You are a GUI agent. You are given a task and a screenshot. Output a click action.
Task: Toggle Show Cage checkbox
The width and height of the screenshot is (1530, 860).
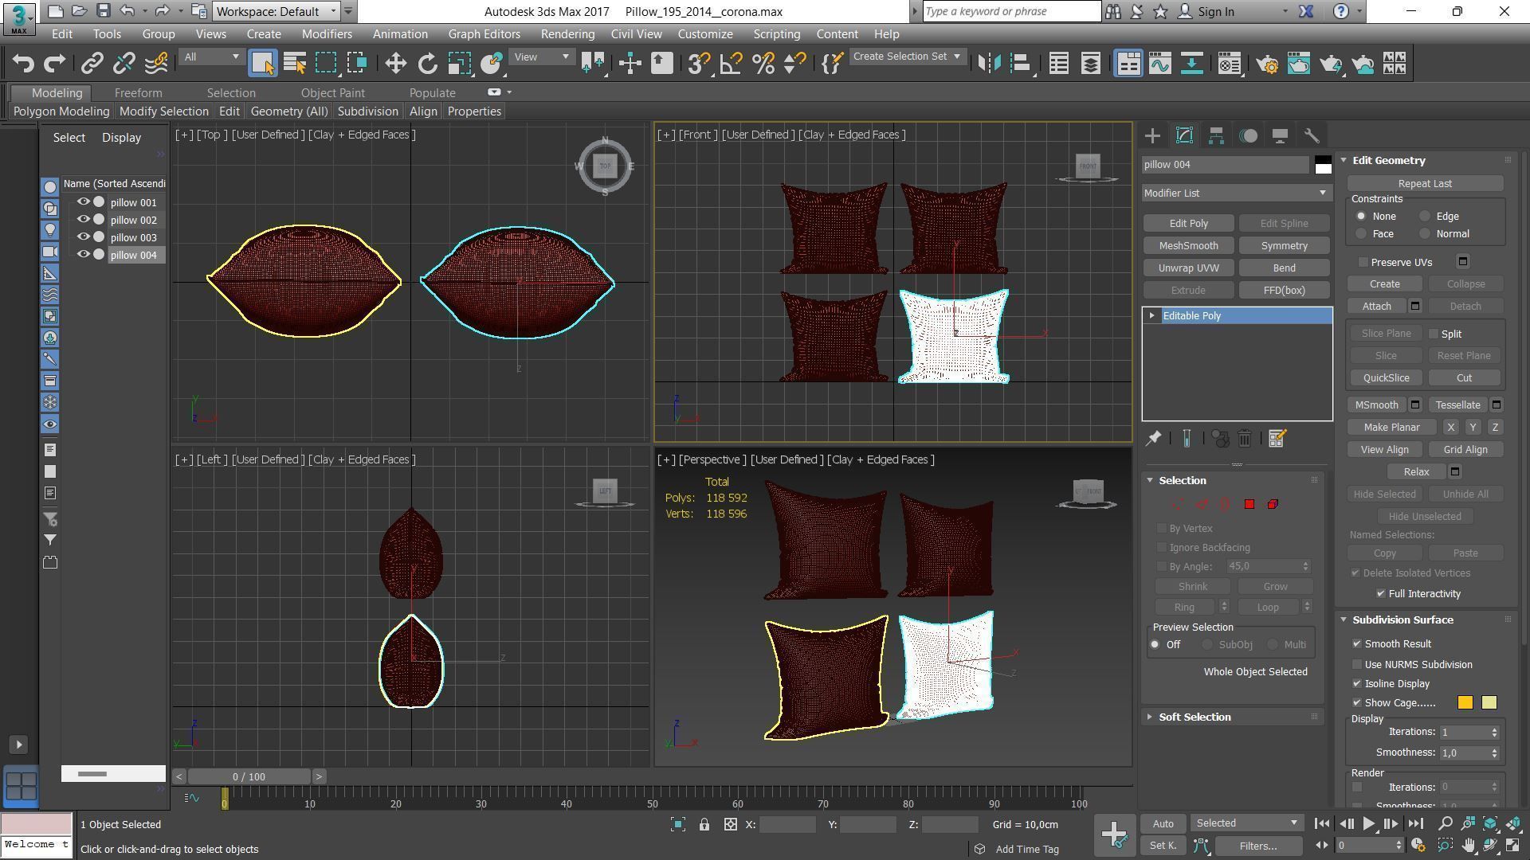(x=1357, y=703)
